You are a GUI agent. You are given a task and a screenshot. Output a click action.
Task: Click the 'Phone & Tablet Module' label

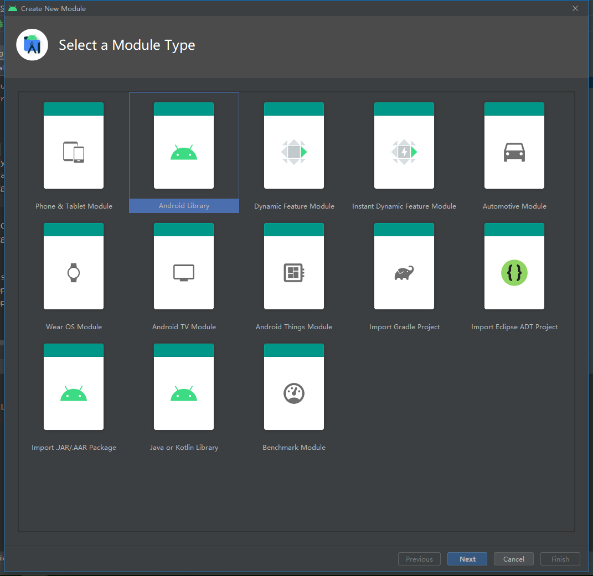74,206
